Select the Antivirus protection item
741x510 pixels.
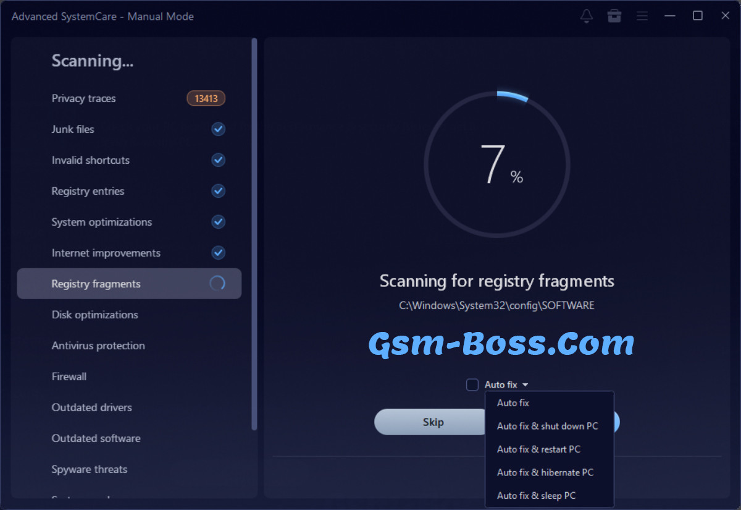[98, 346]
